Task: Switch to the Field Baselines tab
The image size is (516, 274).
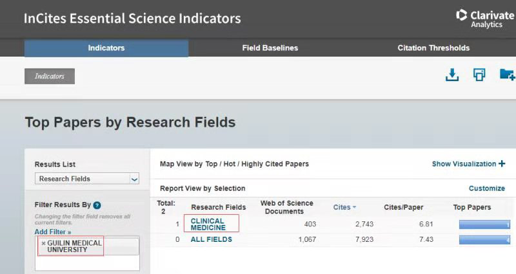Action: coord(270,48)
